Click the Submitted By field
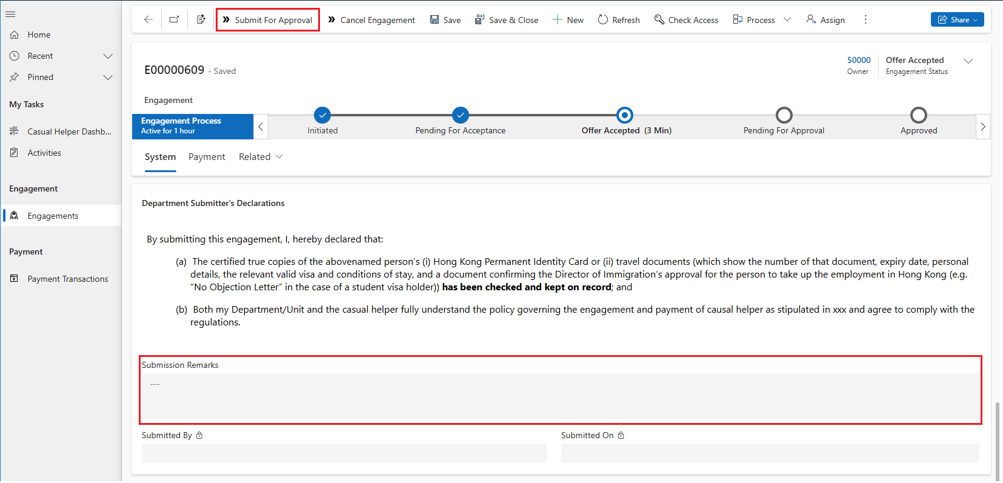Viewport: 1003px width, 483px height. pos(344,453)
